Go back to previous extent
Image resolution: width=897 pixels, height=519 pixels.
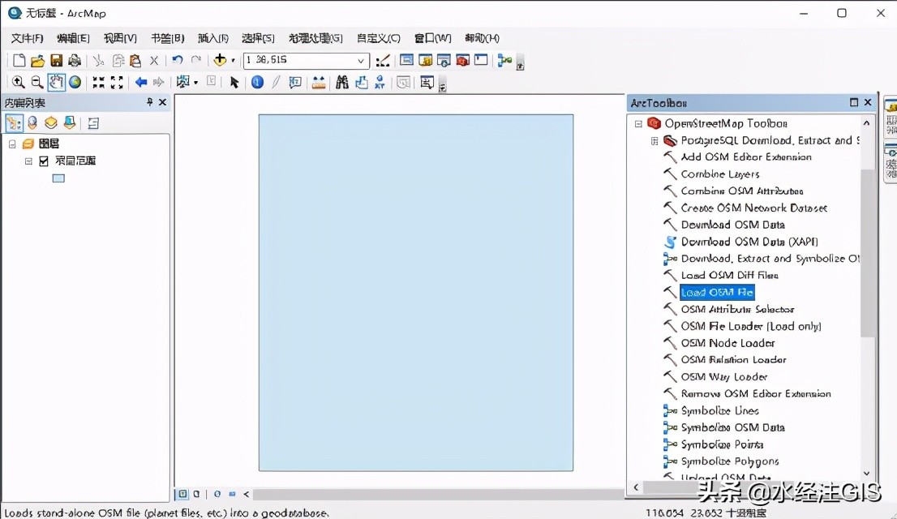click(141, 83)
